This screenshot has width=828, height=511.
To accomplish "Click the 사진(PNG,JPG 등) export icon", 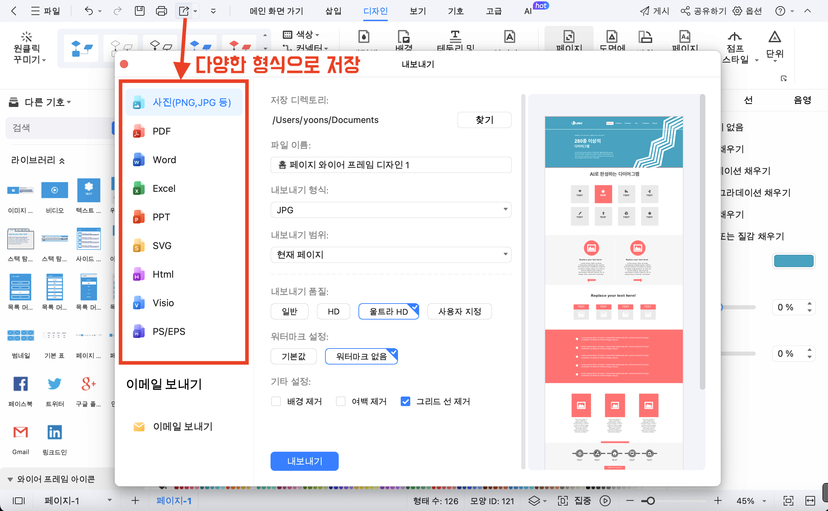I will click(x=137, y=103).
